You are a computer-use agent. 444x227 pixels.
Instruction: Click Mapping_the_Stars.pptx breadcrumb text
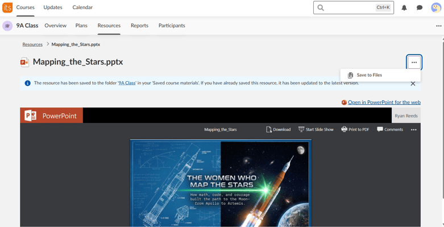tap(76, 44)
